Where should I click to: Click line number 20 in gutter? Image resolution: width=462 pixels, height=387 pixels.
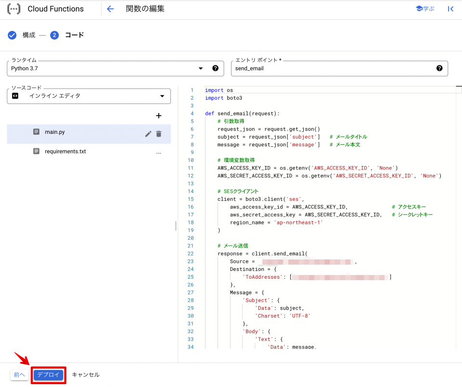(191, 238)
